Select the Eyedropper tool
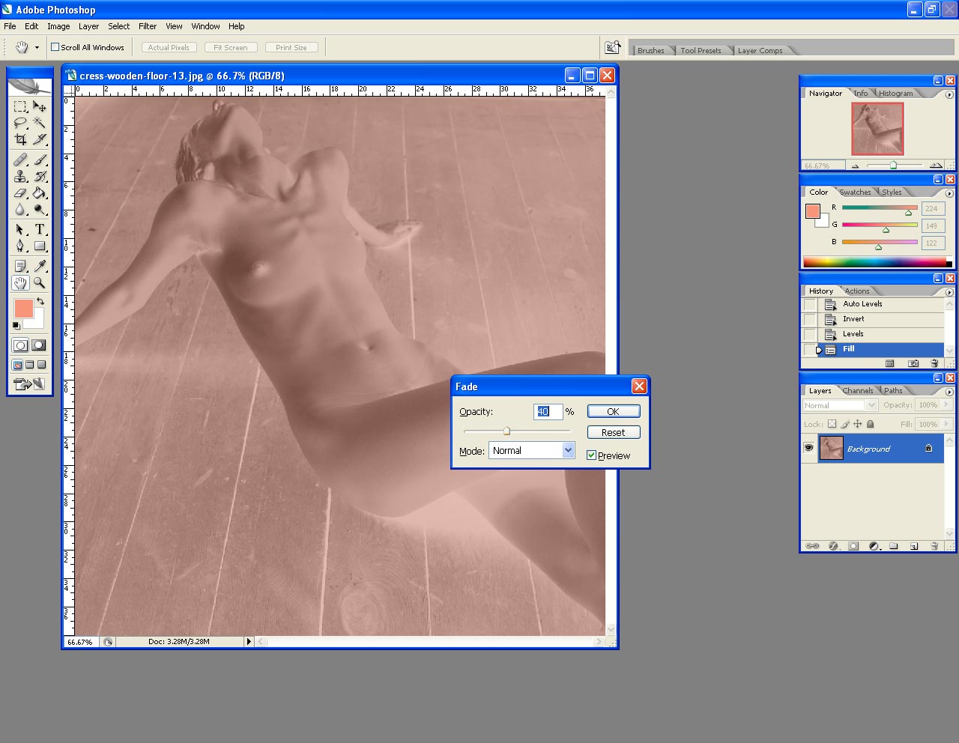Screen dimensions: 959x743 40,266
